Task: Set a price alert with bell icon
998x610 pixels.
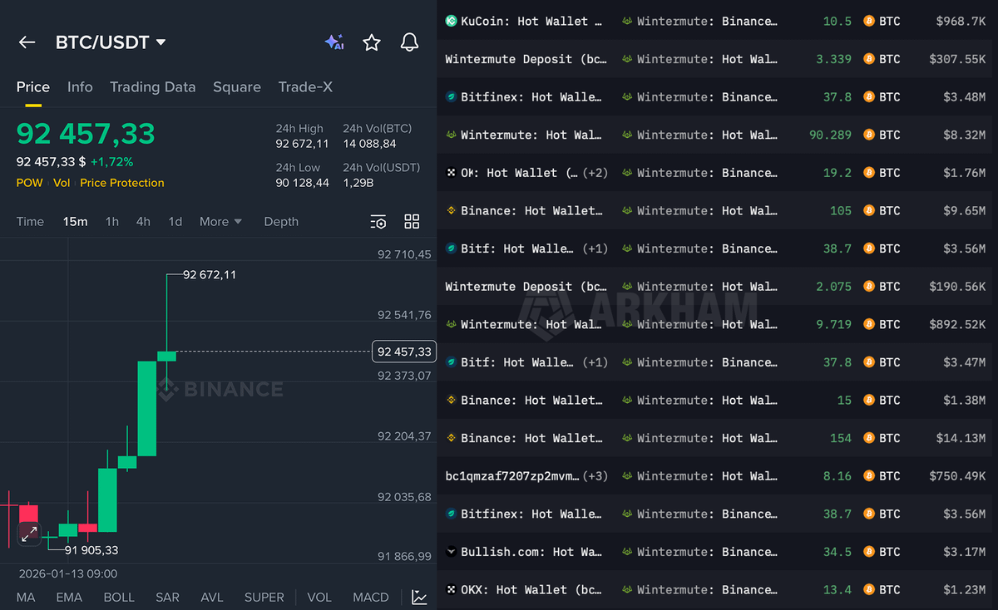Action: pyautogui.click(x=409, y=42)
